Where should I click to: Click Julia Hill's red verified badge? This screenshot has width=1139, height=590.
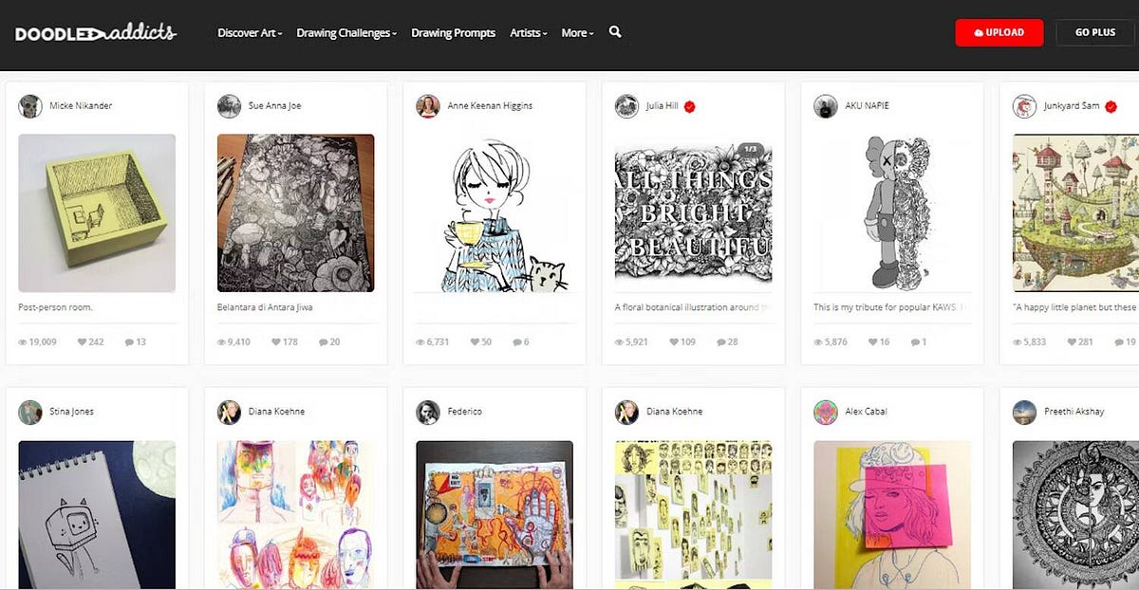click(690, 106)
